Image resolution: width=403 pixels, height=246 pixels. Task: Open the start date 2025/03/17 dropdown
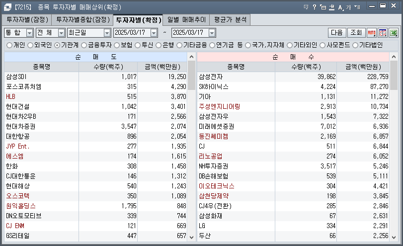click(x=154, y=33)
